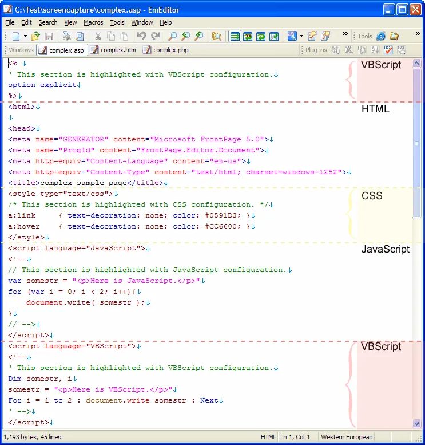Viewport: 425px width, 445px height.
Task: Open the Configuration dropdown arrow
Action: [x=301, y=36]
